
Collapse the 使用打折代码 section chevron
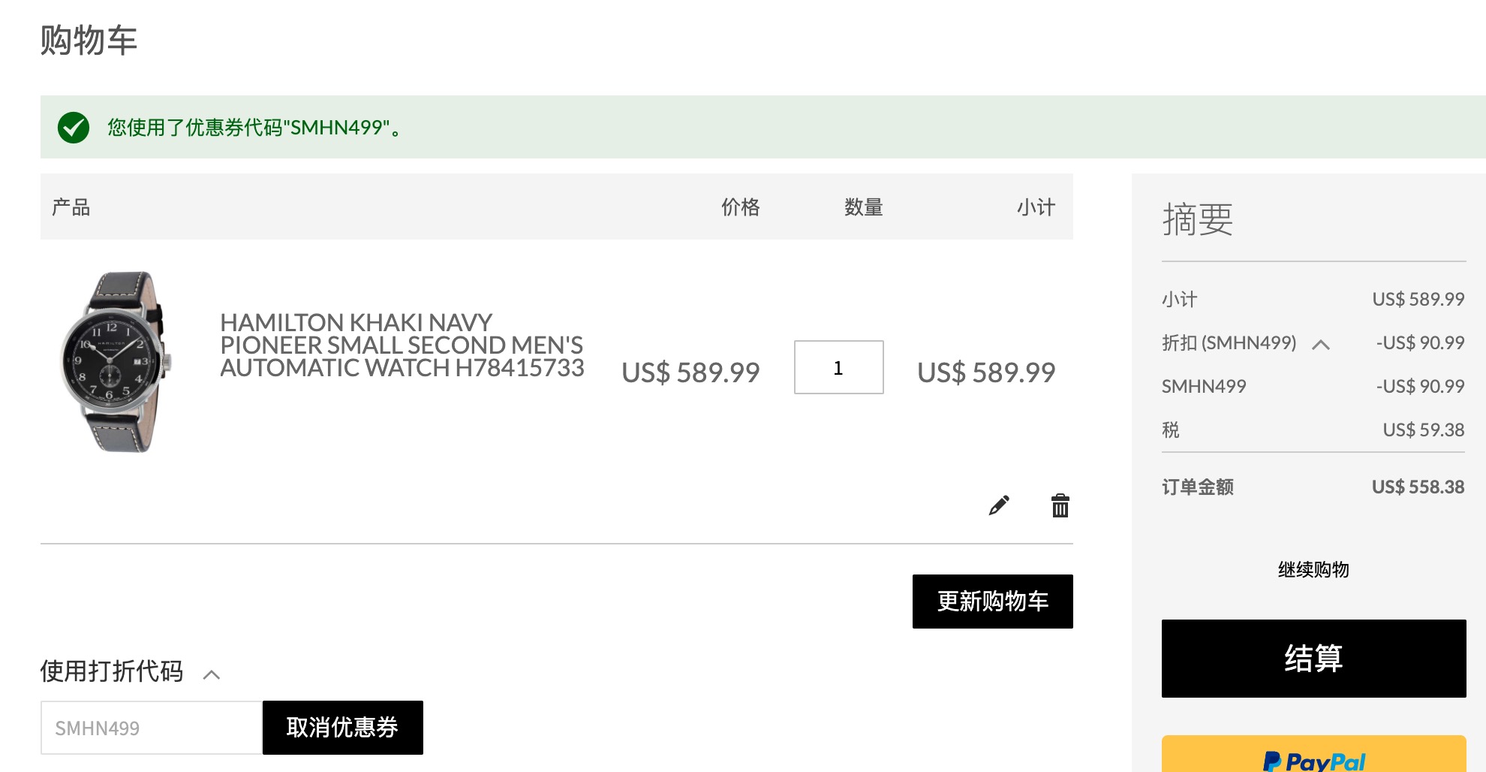(x=212, y=674)
